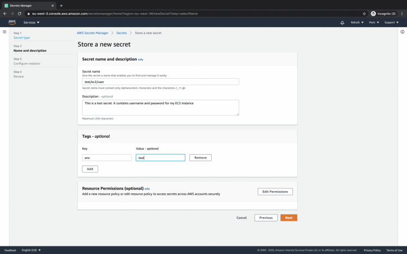Open the info panel icon at right
The image size is (407, 254).
pyautogui.click(x=402, y=32)
